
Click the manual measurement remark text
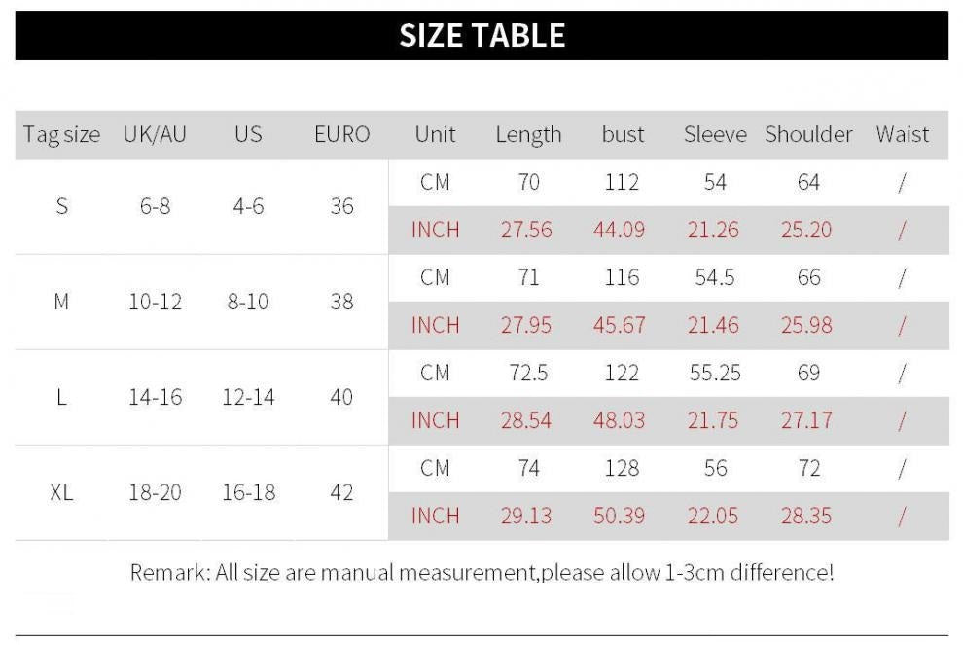point(481,572)
